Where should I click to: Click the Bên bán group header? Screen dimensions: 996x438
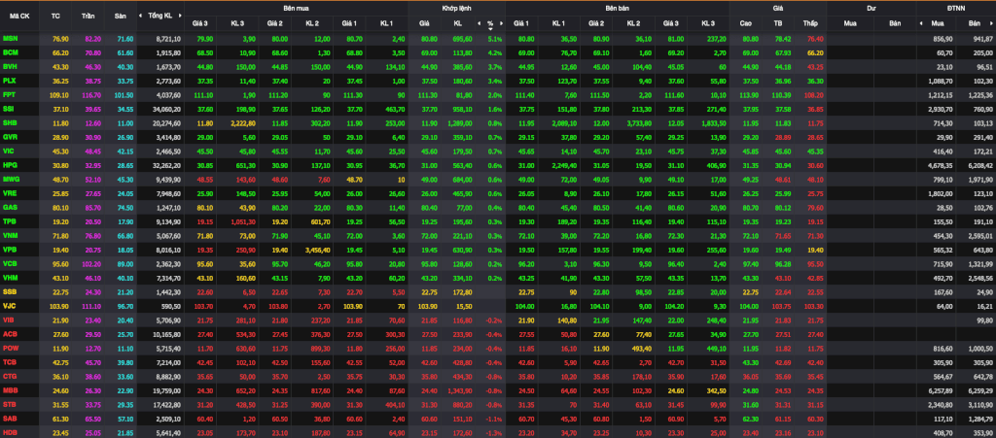coord(617,8)
